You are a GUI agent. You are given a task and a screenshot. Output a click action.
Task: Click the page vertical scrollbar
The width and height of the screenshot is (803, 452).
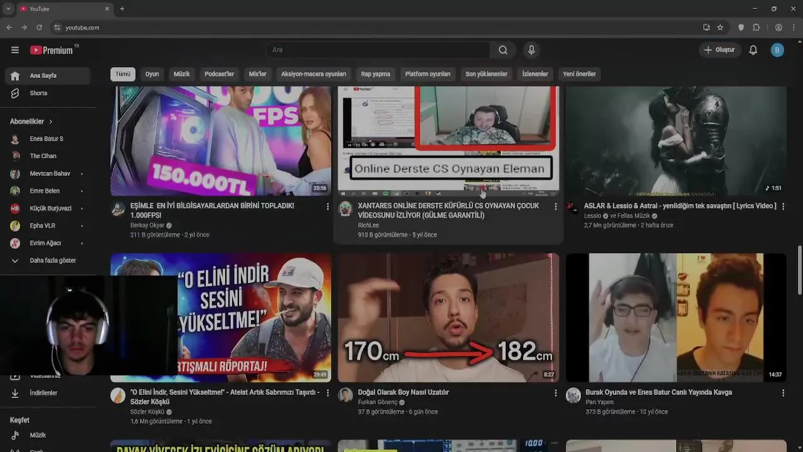tap(800, 270)
